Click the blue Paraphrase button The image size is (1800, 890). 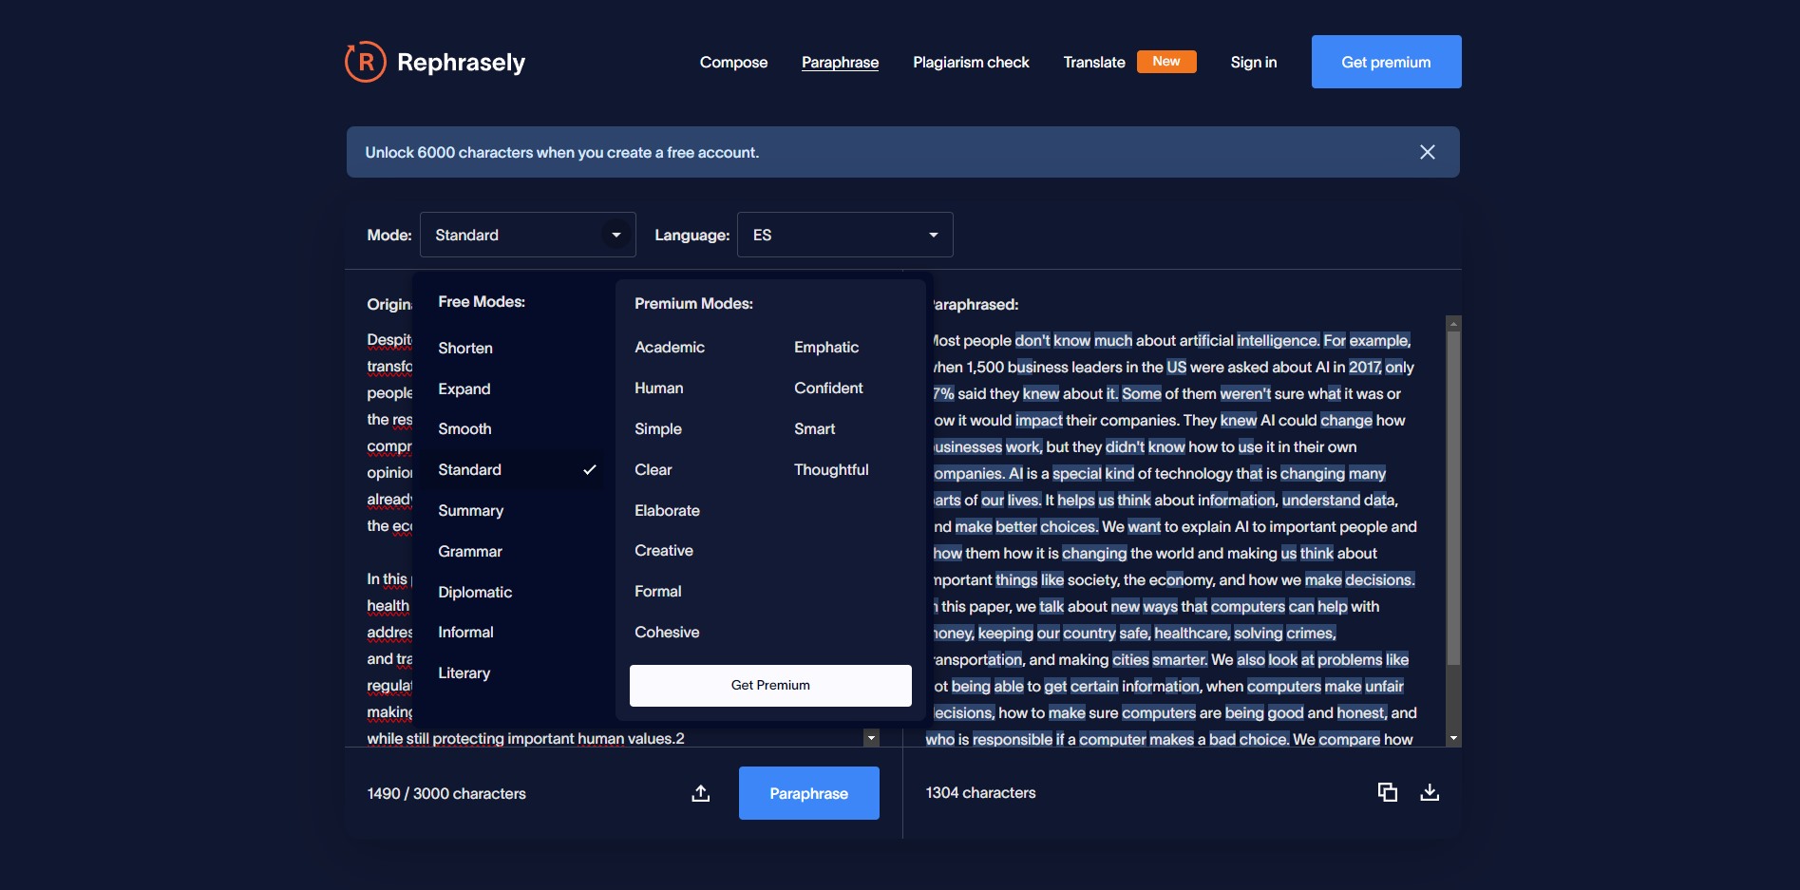(809, 793)
